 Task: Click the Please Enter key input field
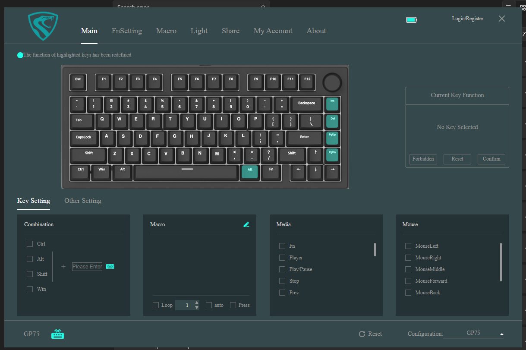[87, 267]
